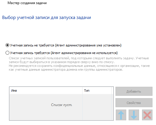Click the divider between the Имя and Тип columns
Screen dimensions: 156x125
pyautogui.click(x=83, y=91)
